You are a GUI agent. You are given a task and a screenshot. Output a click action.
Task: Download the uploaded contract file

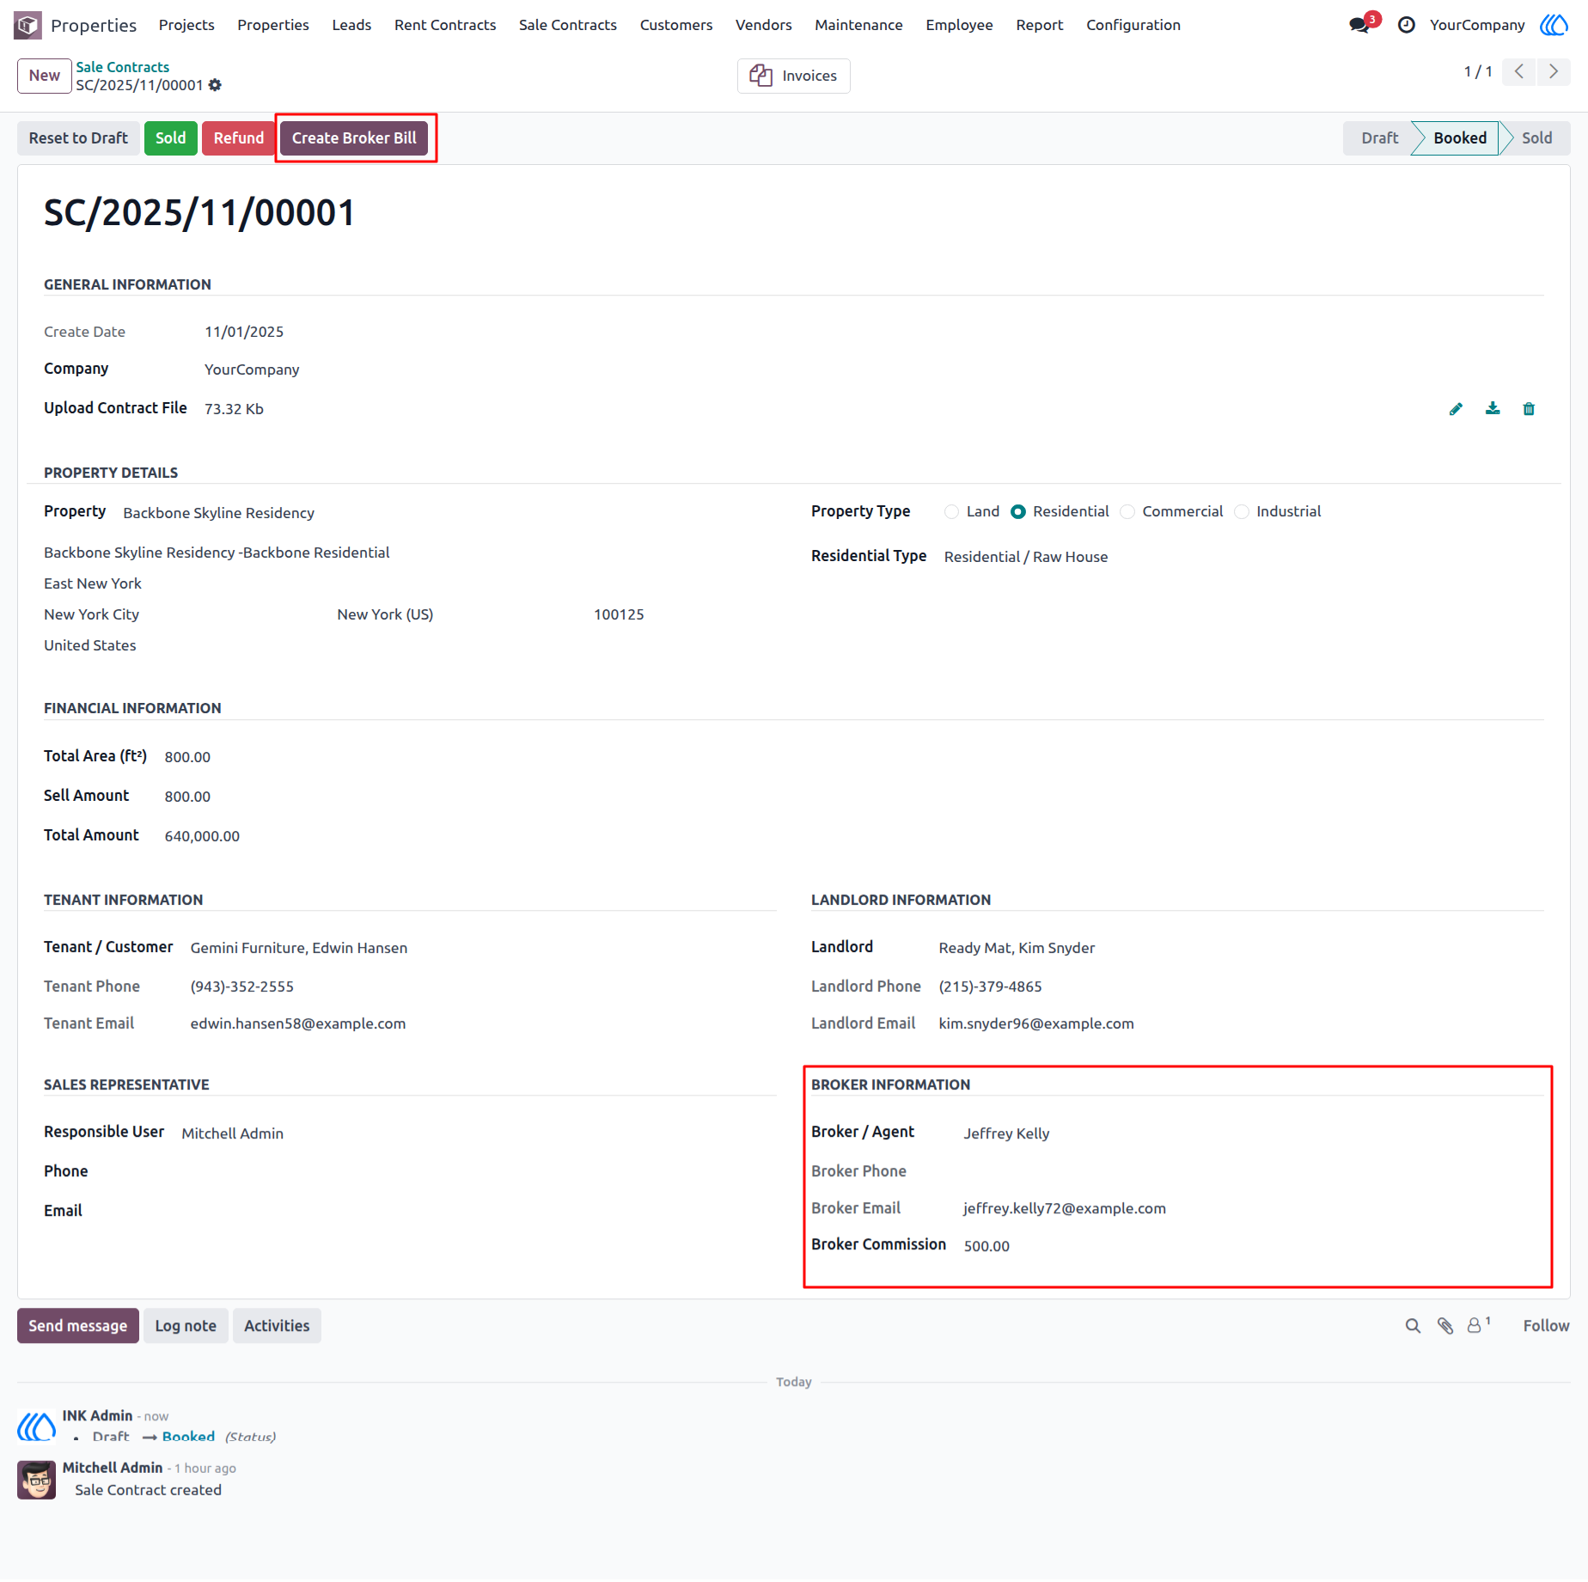(1493, 409)
